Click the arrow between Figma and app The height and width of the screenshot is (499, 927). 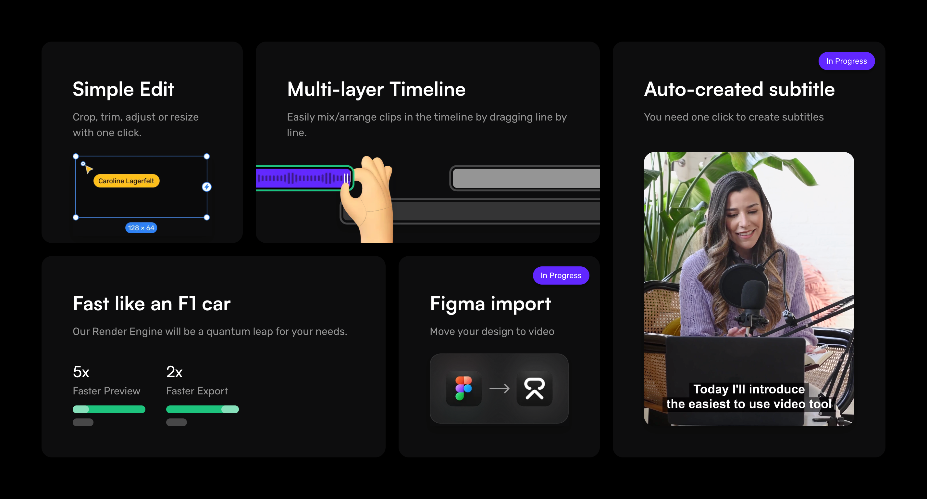click(499, 389)
